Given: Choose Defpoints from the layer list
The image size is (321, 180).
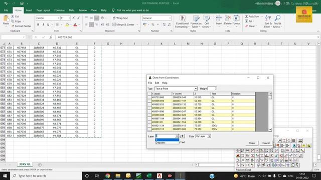Looking at the screenshot, I should point(167,142).
